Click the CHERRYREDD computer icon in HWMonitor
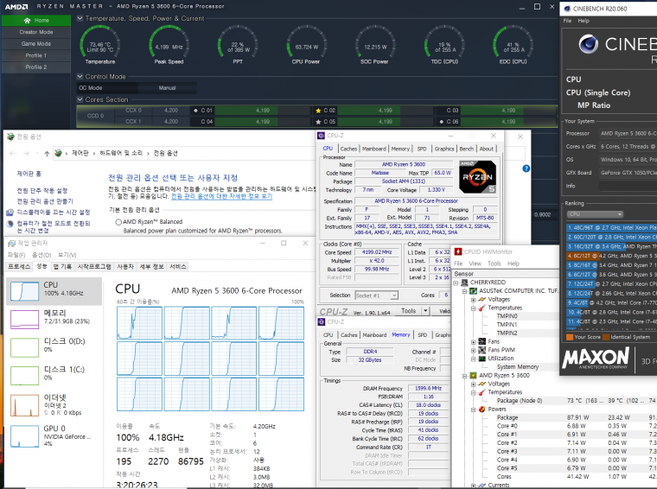Screen dimensions: 657x489 click(x=465, y=283)
